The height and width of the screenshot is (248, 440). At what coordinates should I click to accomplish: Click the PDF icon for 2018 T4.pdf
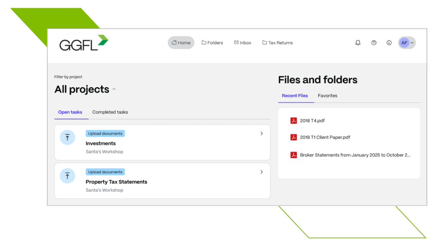[293, 121]
